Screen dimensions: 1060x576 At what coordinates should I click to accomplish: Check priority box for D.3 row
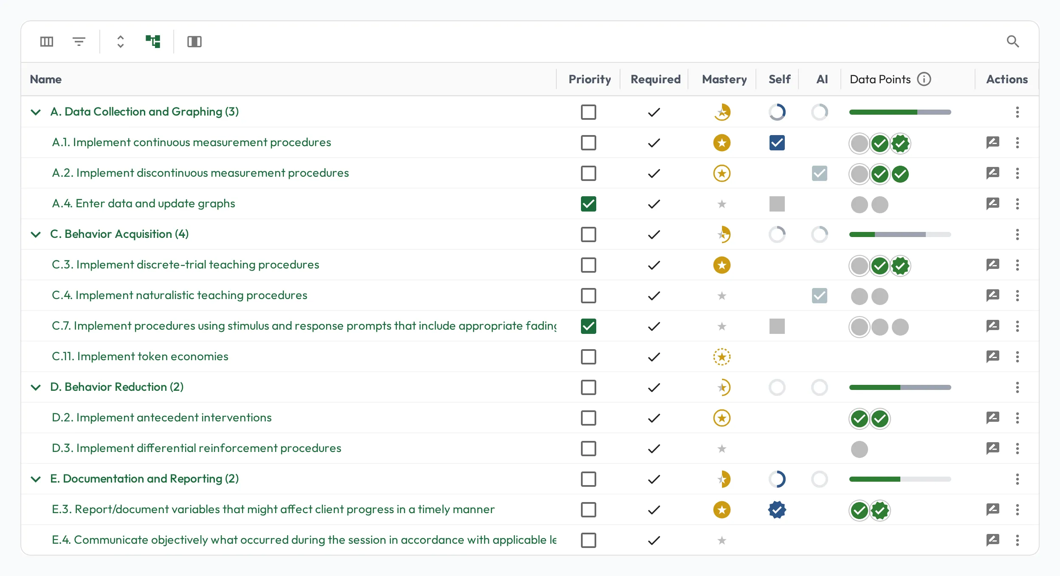pyautogui.click(x=589, y=449)
